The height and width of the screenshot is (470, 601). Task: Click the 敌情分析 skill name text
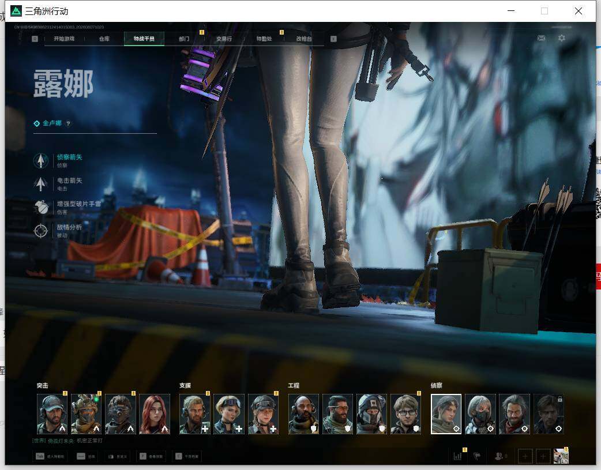(69, 227)
